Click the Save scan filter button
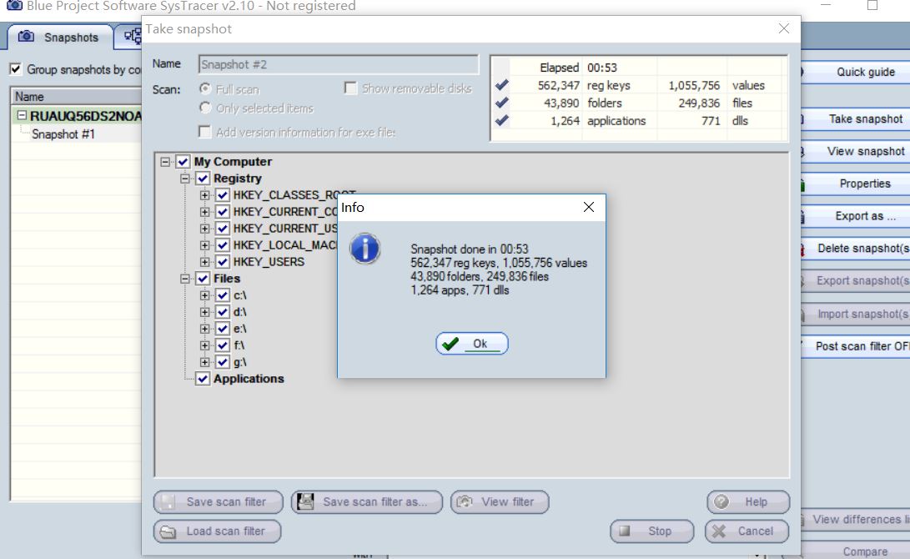Screen dimensions: 910x559 219,502
